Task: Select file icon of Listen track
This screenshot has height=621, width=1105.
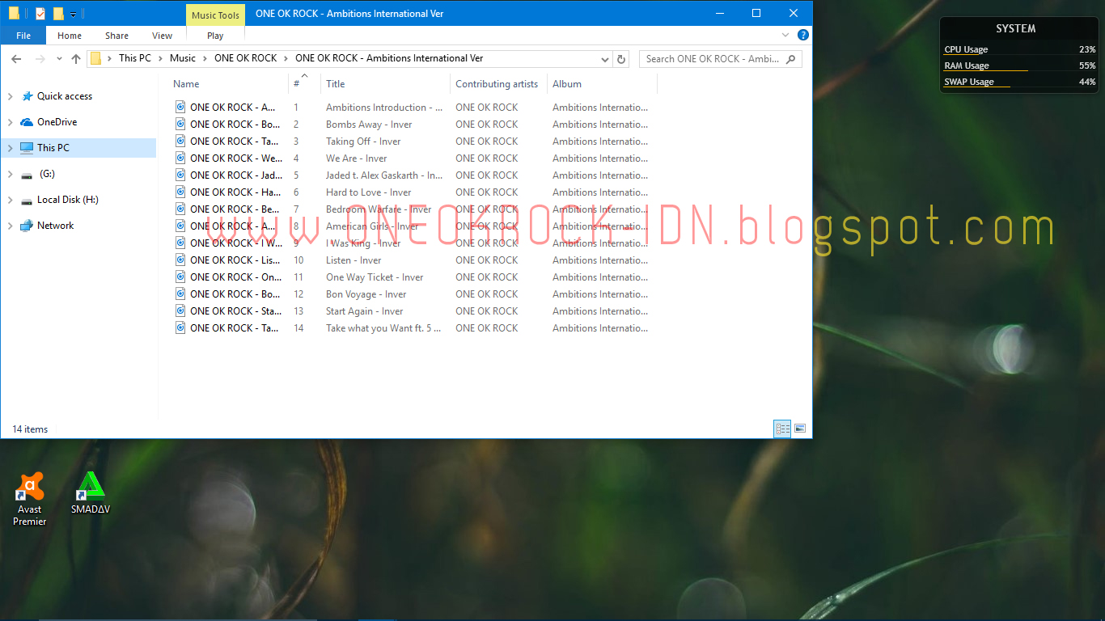Action: (181, 260)
